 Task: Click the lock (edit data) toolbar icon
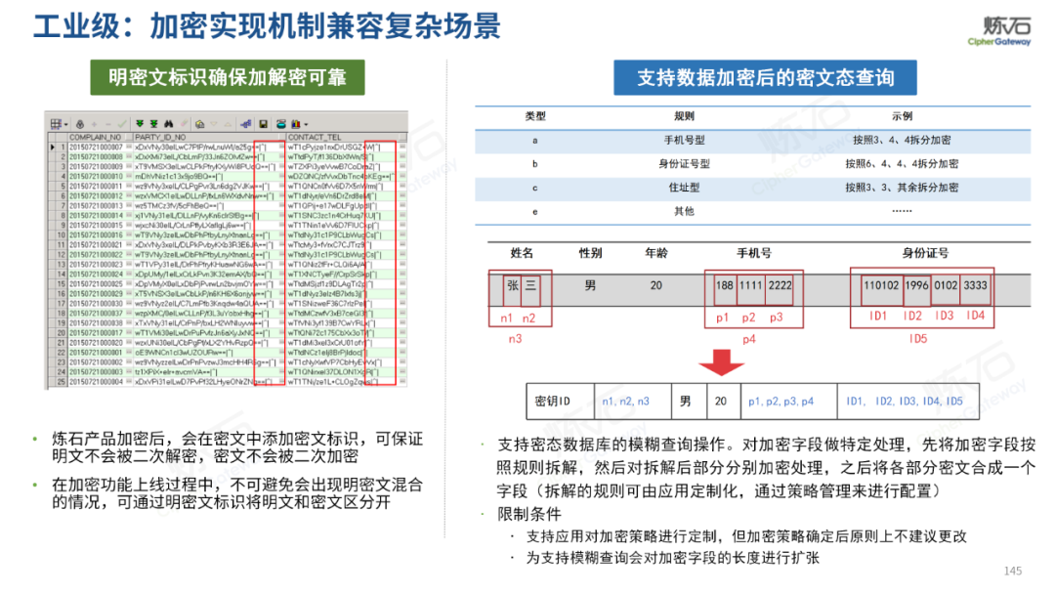click(x=80, y=124)
